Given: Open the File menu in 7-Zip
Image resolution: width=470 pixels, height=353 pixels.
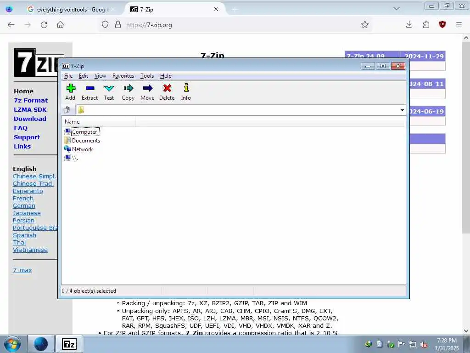Looking at the screenshot, I should pyautogui.click(x=68, y=76).
